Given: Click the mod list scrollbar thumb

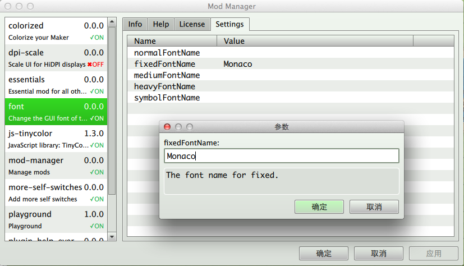Looking at the screenshot, I should (112, 111).
